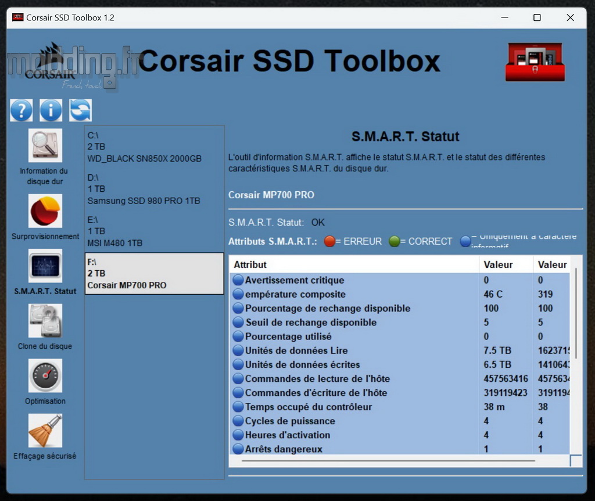Click the first Valeur column header

tap(506, 264)
